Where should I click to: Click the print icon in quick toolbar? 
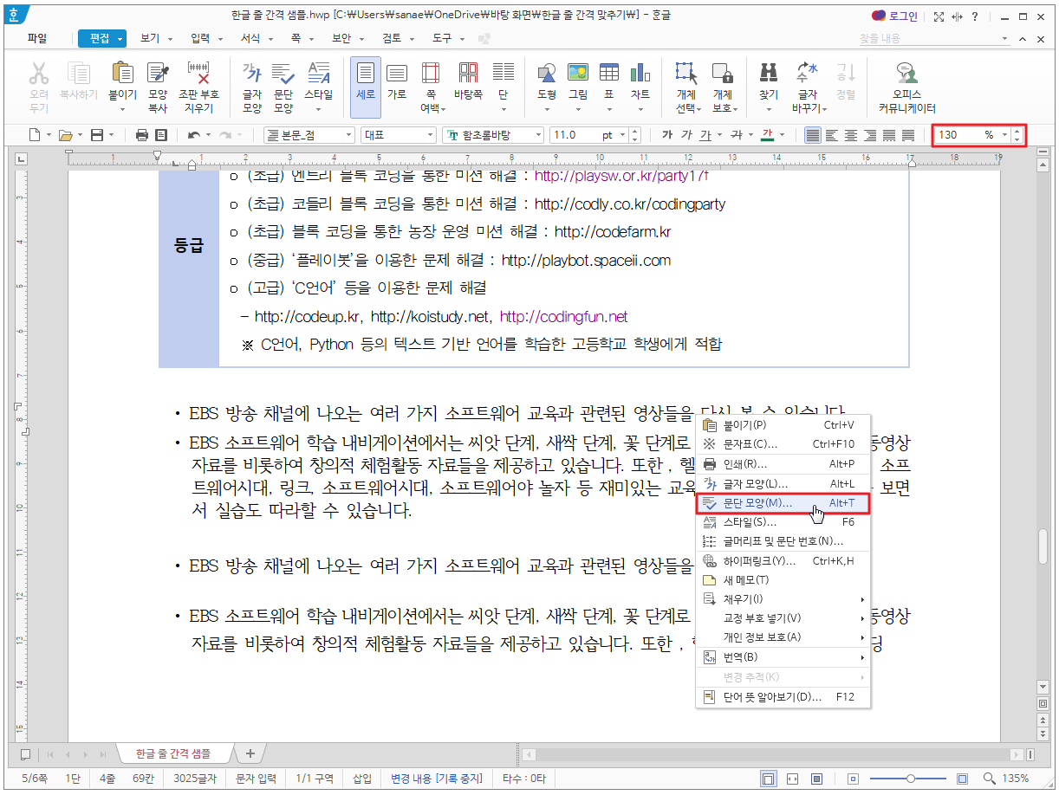(x=142, y=135)
